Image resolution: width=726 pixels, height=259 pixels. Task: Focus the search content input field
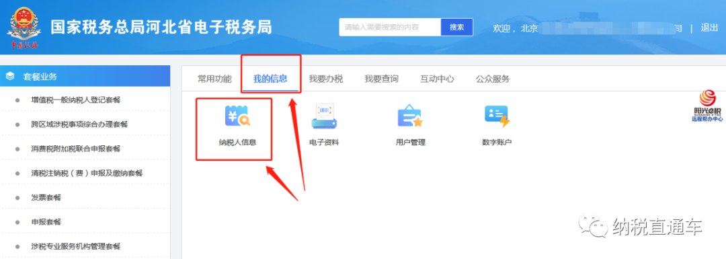[390, 28]
